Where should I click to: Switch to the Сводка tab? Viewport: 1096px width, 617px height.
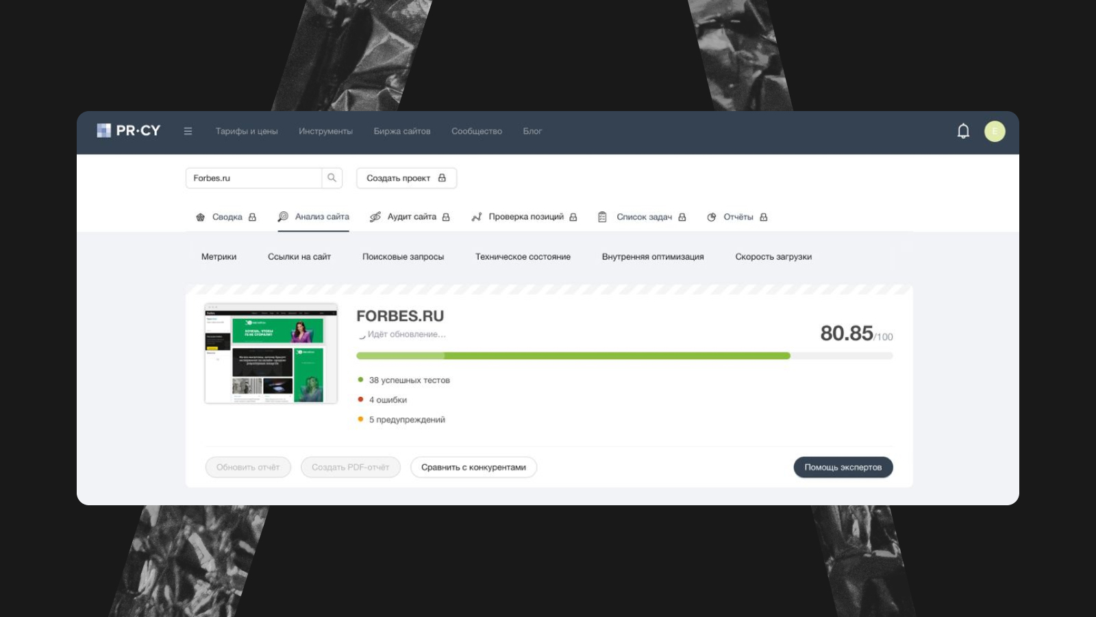tap(226, 217)
